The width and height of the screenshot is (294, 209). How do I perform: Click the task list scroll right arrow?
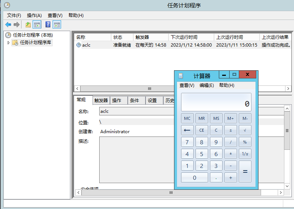click(288, 88)
